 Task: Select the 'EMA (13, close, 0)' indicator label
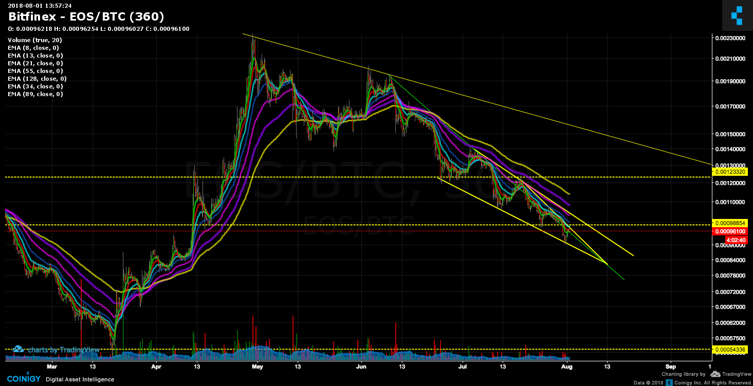(x=35, y=56)
